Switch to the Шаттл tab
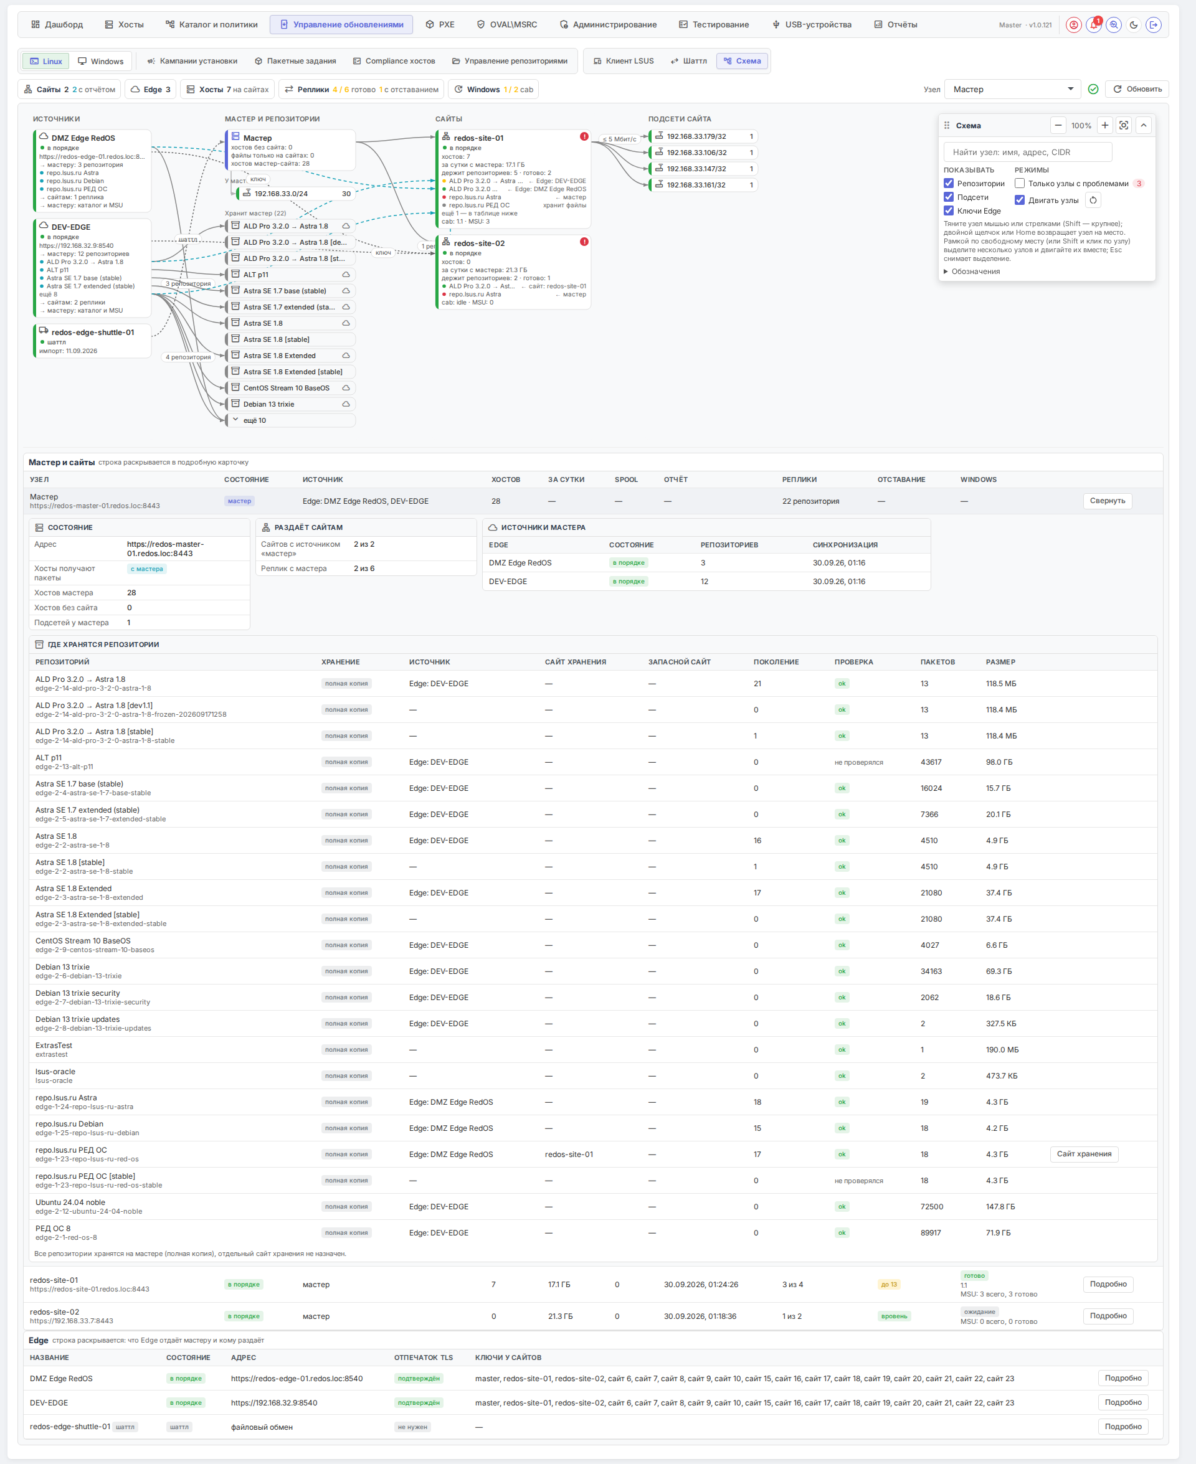The image size is (1196, 1464). click(688, 61)
